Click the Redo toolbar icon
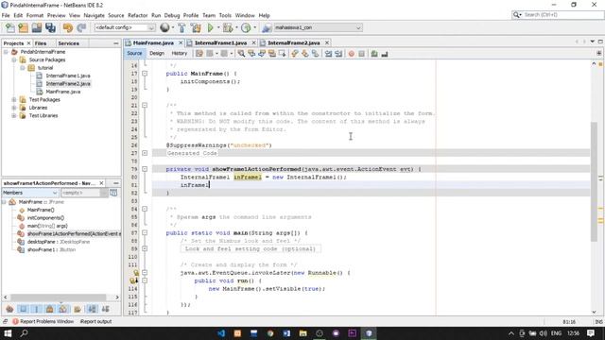Image resolution: width=605 pixels, height=340 pixels. (x=81, y=27)
